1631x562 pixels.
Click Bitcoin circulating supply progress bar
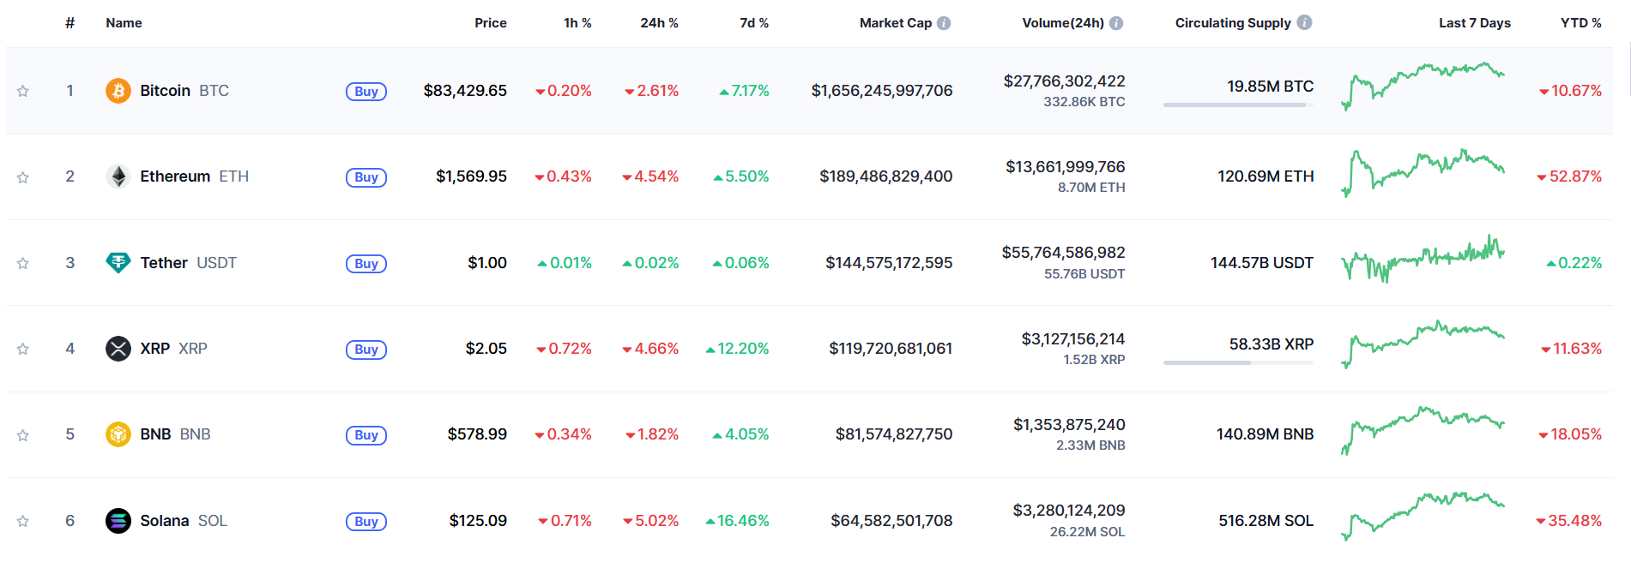click(1238, 105)
